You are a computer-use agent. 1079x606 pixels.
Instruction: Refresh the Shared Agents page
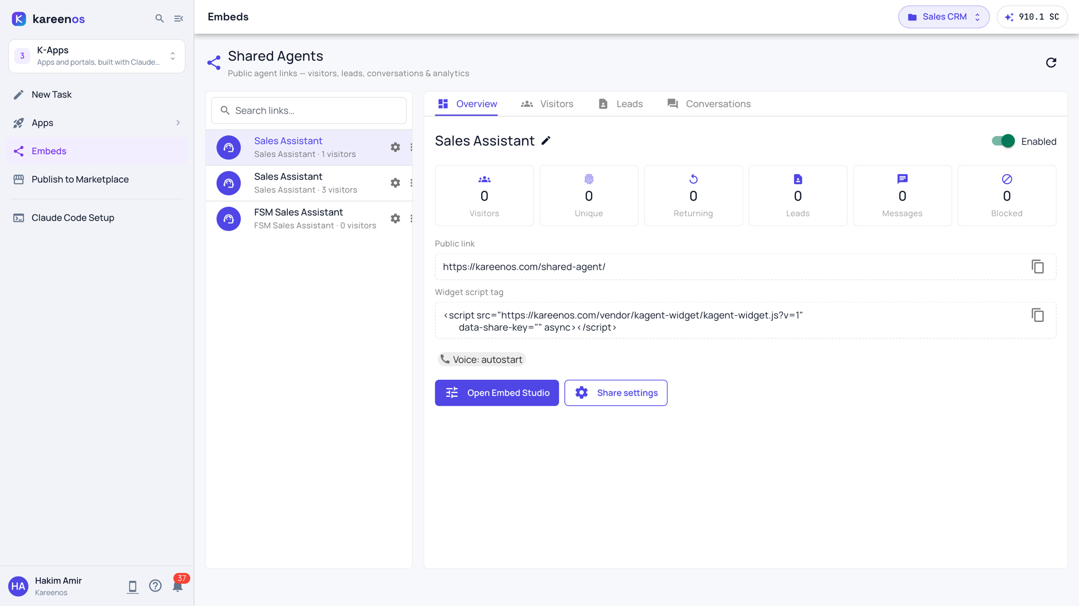tap(1051, 63)
